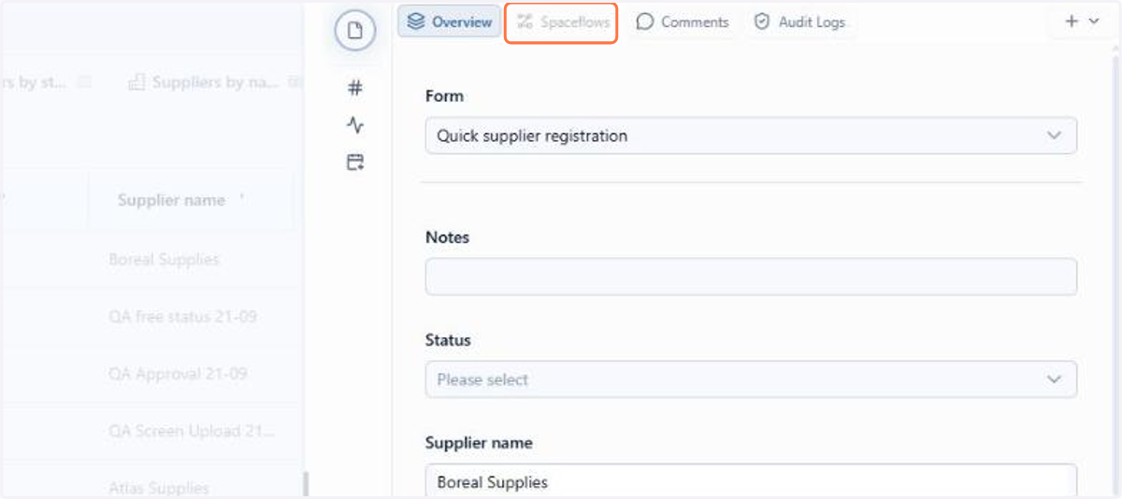Sort by the Supplier name column header
This screenshot has height=499, width=1122.
(x=171, y=200)
